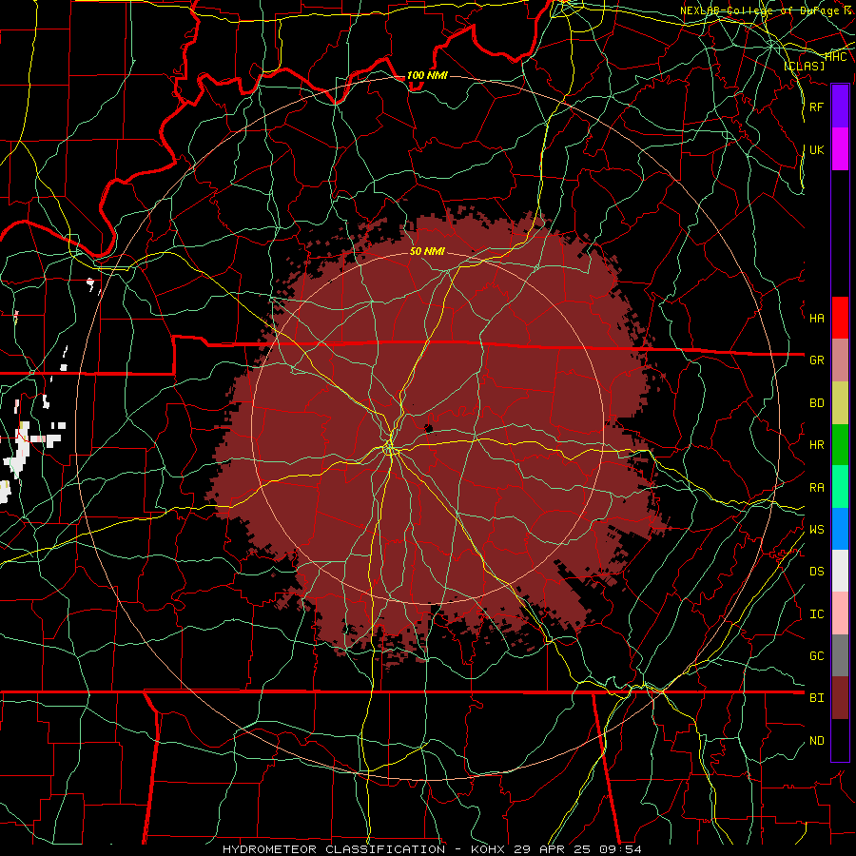The image size is (856, 856).
Task: Click the DS legend label
Action: coord(816,572)
